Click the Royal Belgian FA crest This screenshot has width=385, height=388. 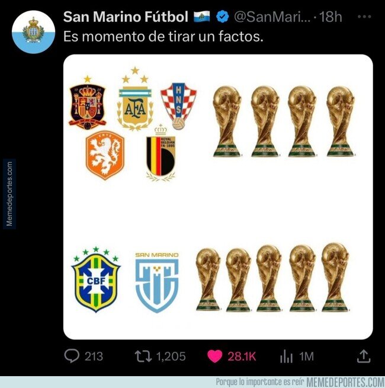coord(161,153)
